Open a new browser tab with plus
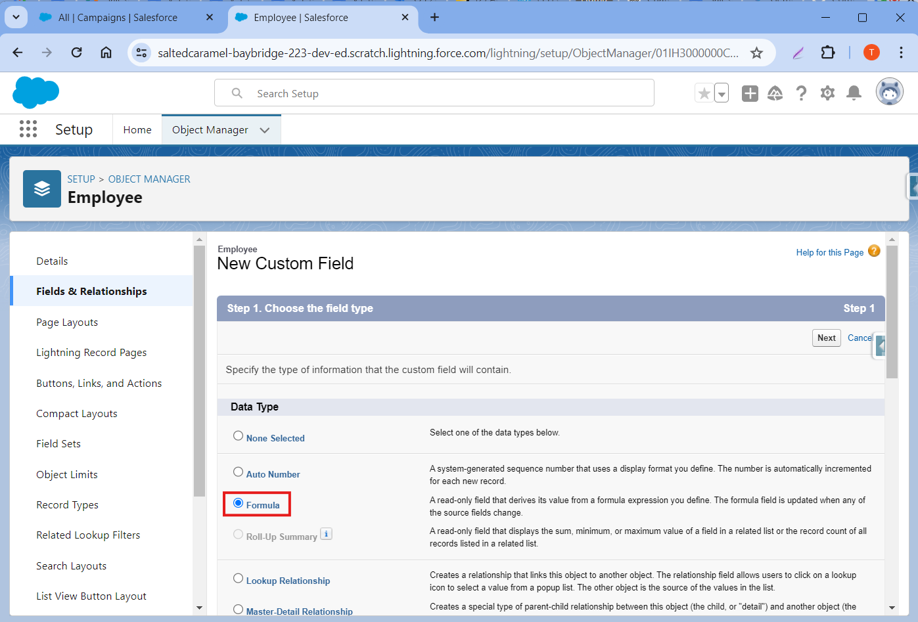The width and height of the screenshot is (918, 622). click(434, 17)
